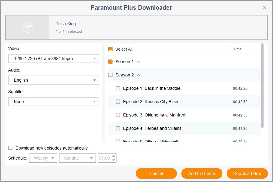Screen dimensions: 273x182
Task: Click the 00:43:50 duration value
Action: pos(240,102)
